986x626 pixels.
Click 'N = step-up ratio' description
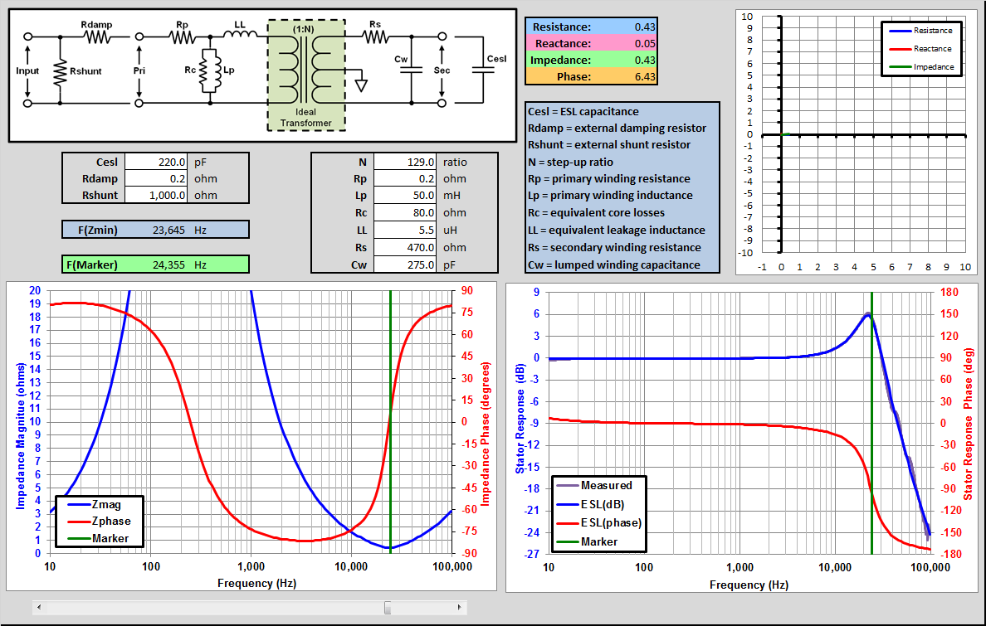(570, 162)
